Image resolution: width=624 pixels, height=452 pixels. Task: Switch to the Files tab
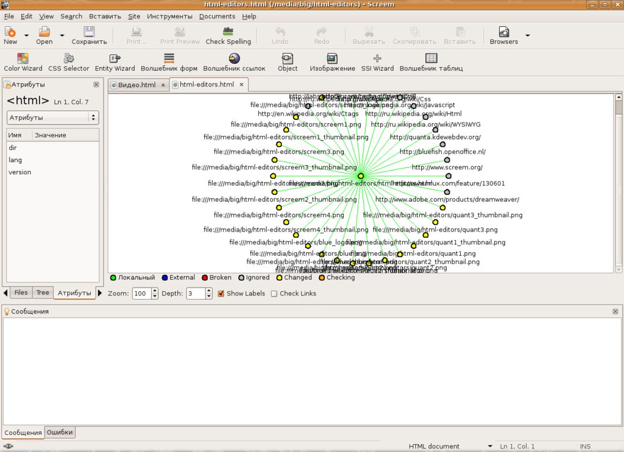point(21,292)
